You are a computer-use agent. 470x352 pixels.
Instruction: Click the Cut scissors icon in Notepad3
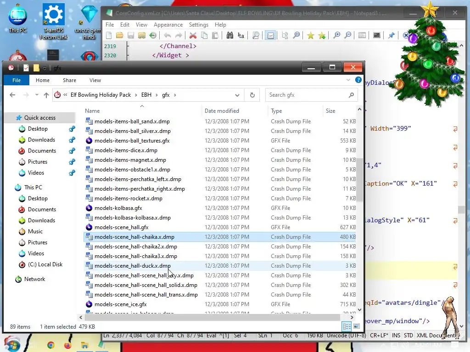click(x=193, y=36)
